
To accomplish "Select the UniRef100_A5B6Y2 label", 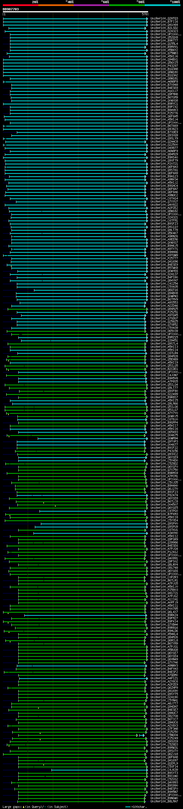I will point(164,50).
